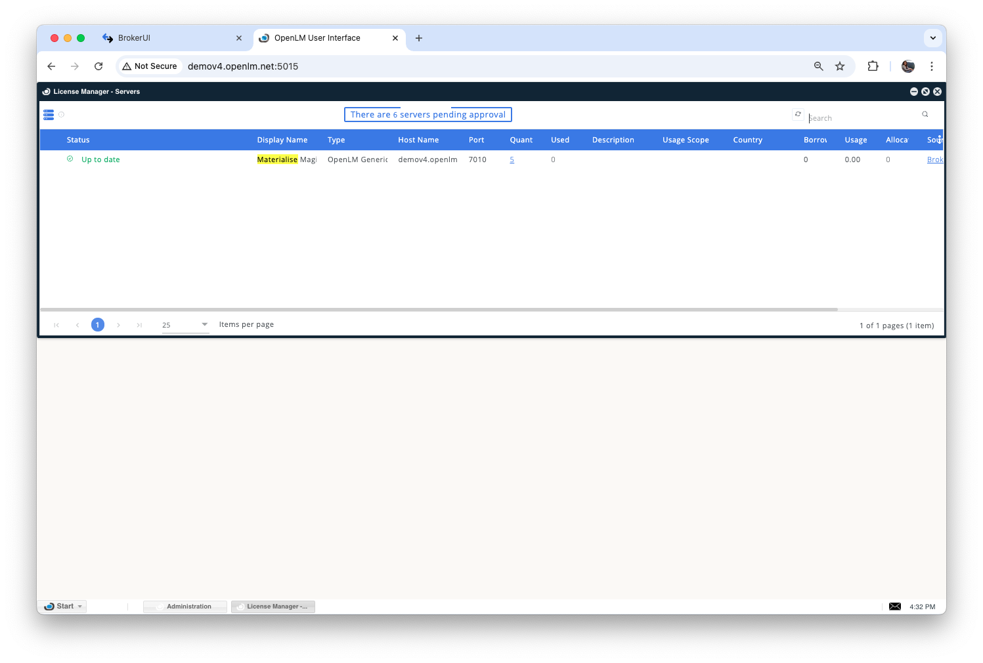Click the column options dots in table header
The width and height of the screenshot is (983, 663).
(939, 139)
